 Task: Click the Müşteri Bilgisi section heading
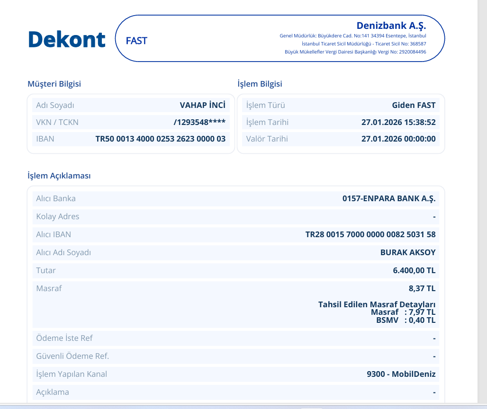pyautogui.click(x=54, y=84)
